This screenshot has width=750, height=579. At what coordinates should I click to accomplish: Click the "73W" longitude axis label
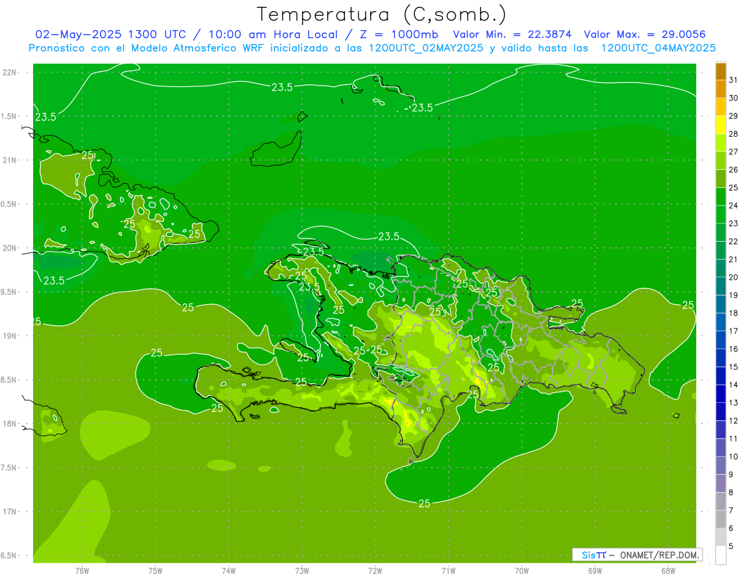(x=302, y=571)
